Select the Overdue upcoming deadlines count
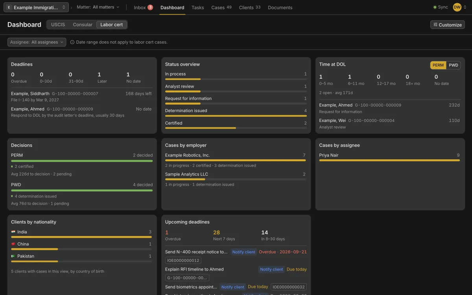 [173, 235]
